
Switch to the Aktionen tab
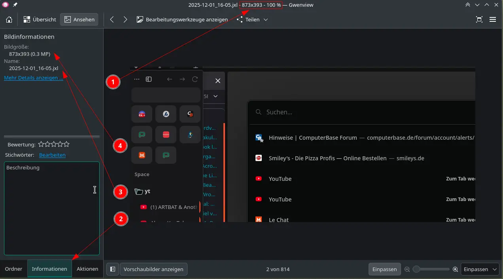(87, 269)
